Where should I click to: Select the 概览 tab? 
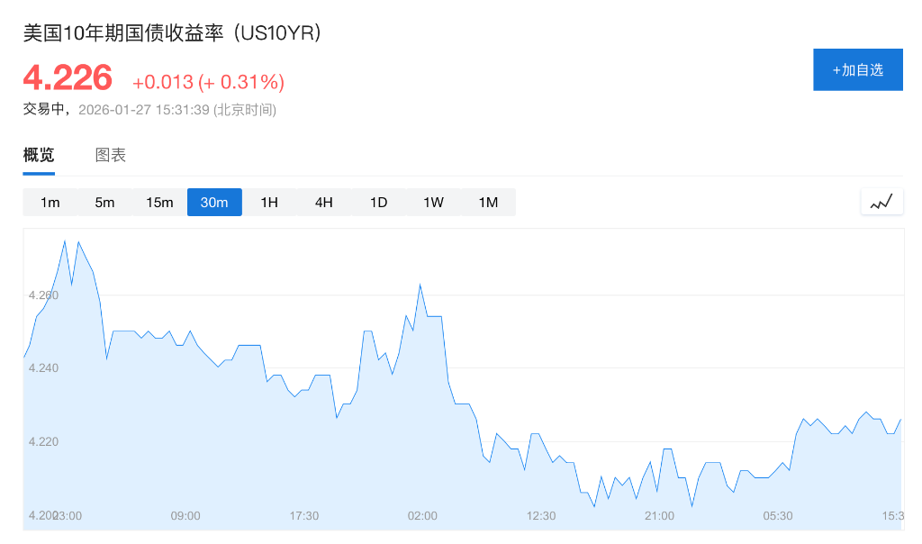[38, 154]
